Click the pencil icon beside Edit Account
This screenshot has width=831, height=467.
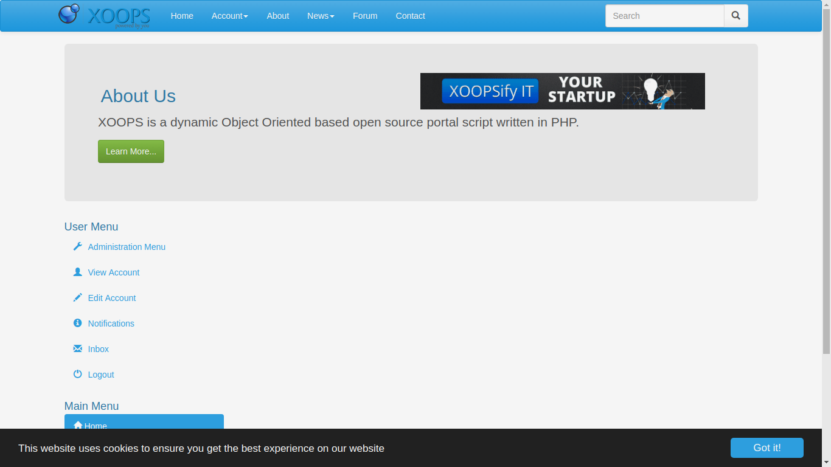click(x=77, y=297)
